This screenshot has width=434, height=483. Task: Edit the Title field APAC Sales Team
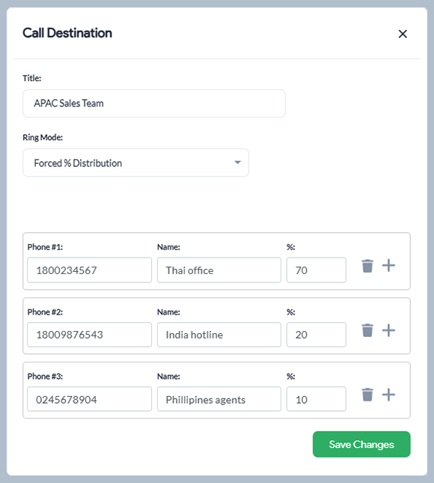pos(154,103)
